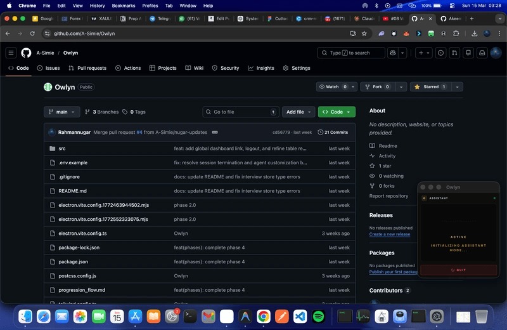Viewport: 507px width, 330px height.
Task: Open Chrome three-dot menu
Action: coord(499,34)
